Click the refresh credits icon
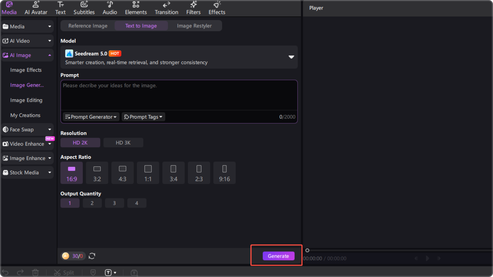Viewport: 493px width, 277px height. (92, 256)
